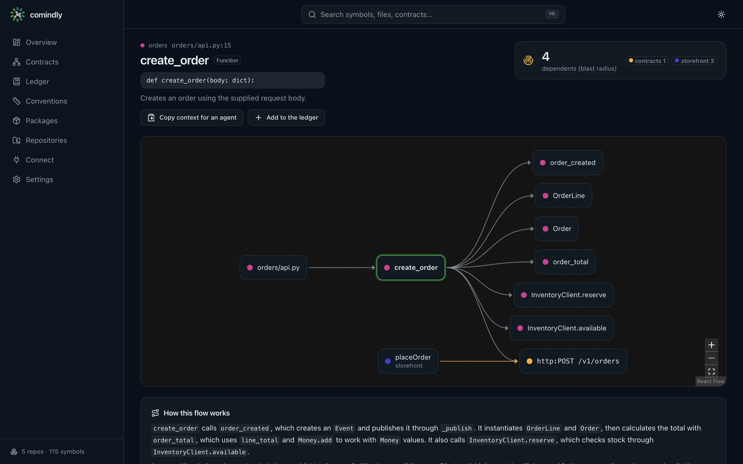
Task: Click the contracts 1 badge
Action: pos(647,61)
